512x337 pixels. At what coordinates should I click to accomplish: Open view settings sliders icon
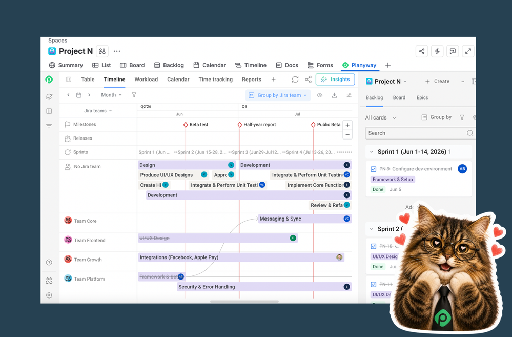(x=349, y=95)
